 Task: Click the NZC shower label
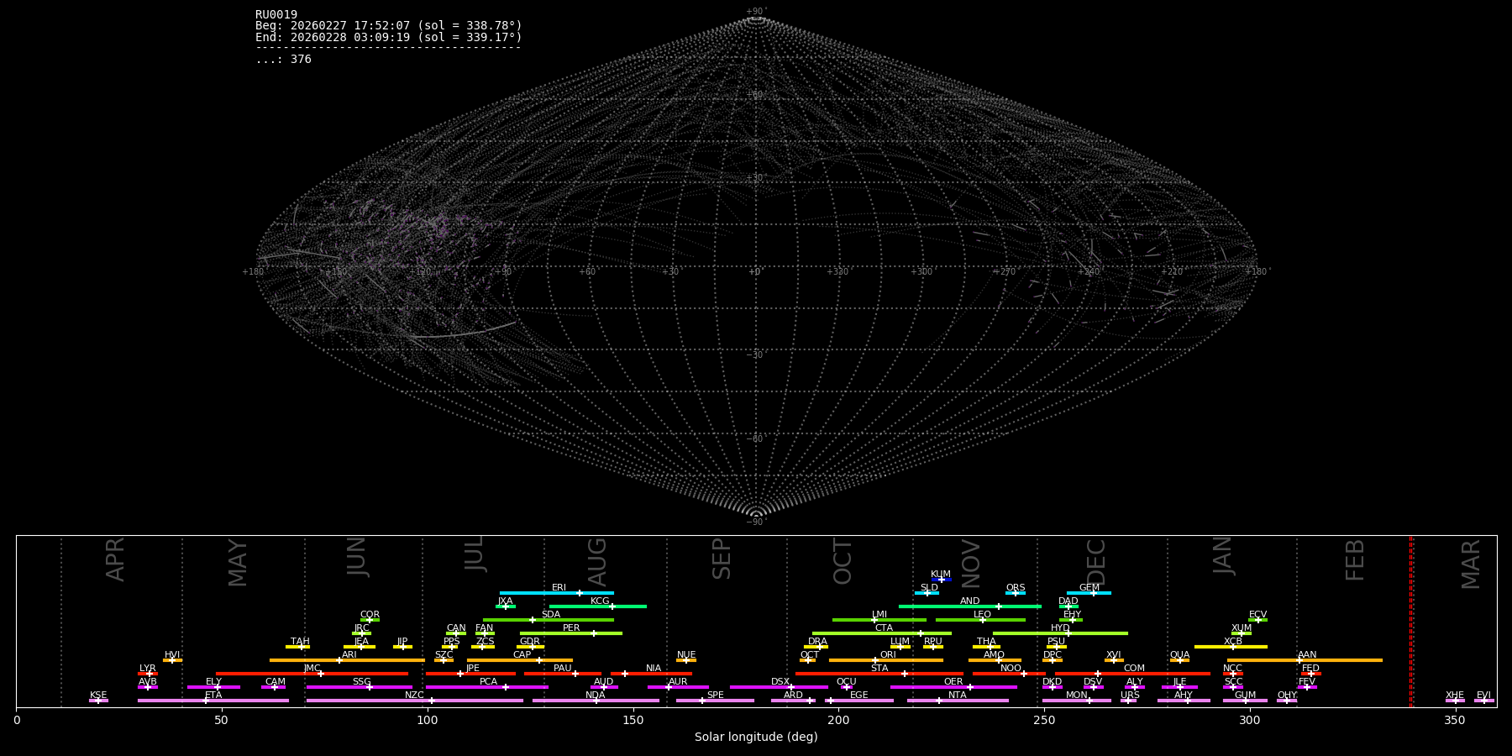pyautogui.click(x=414, y=696)
